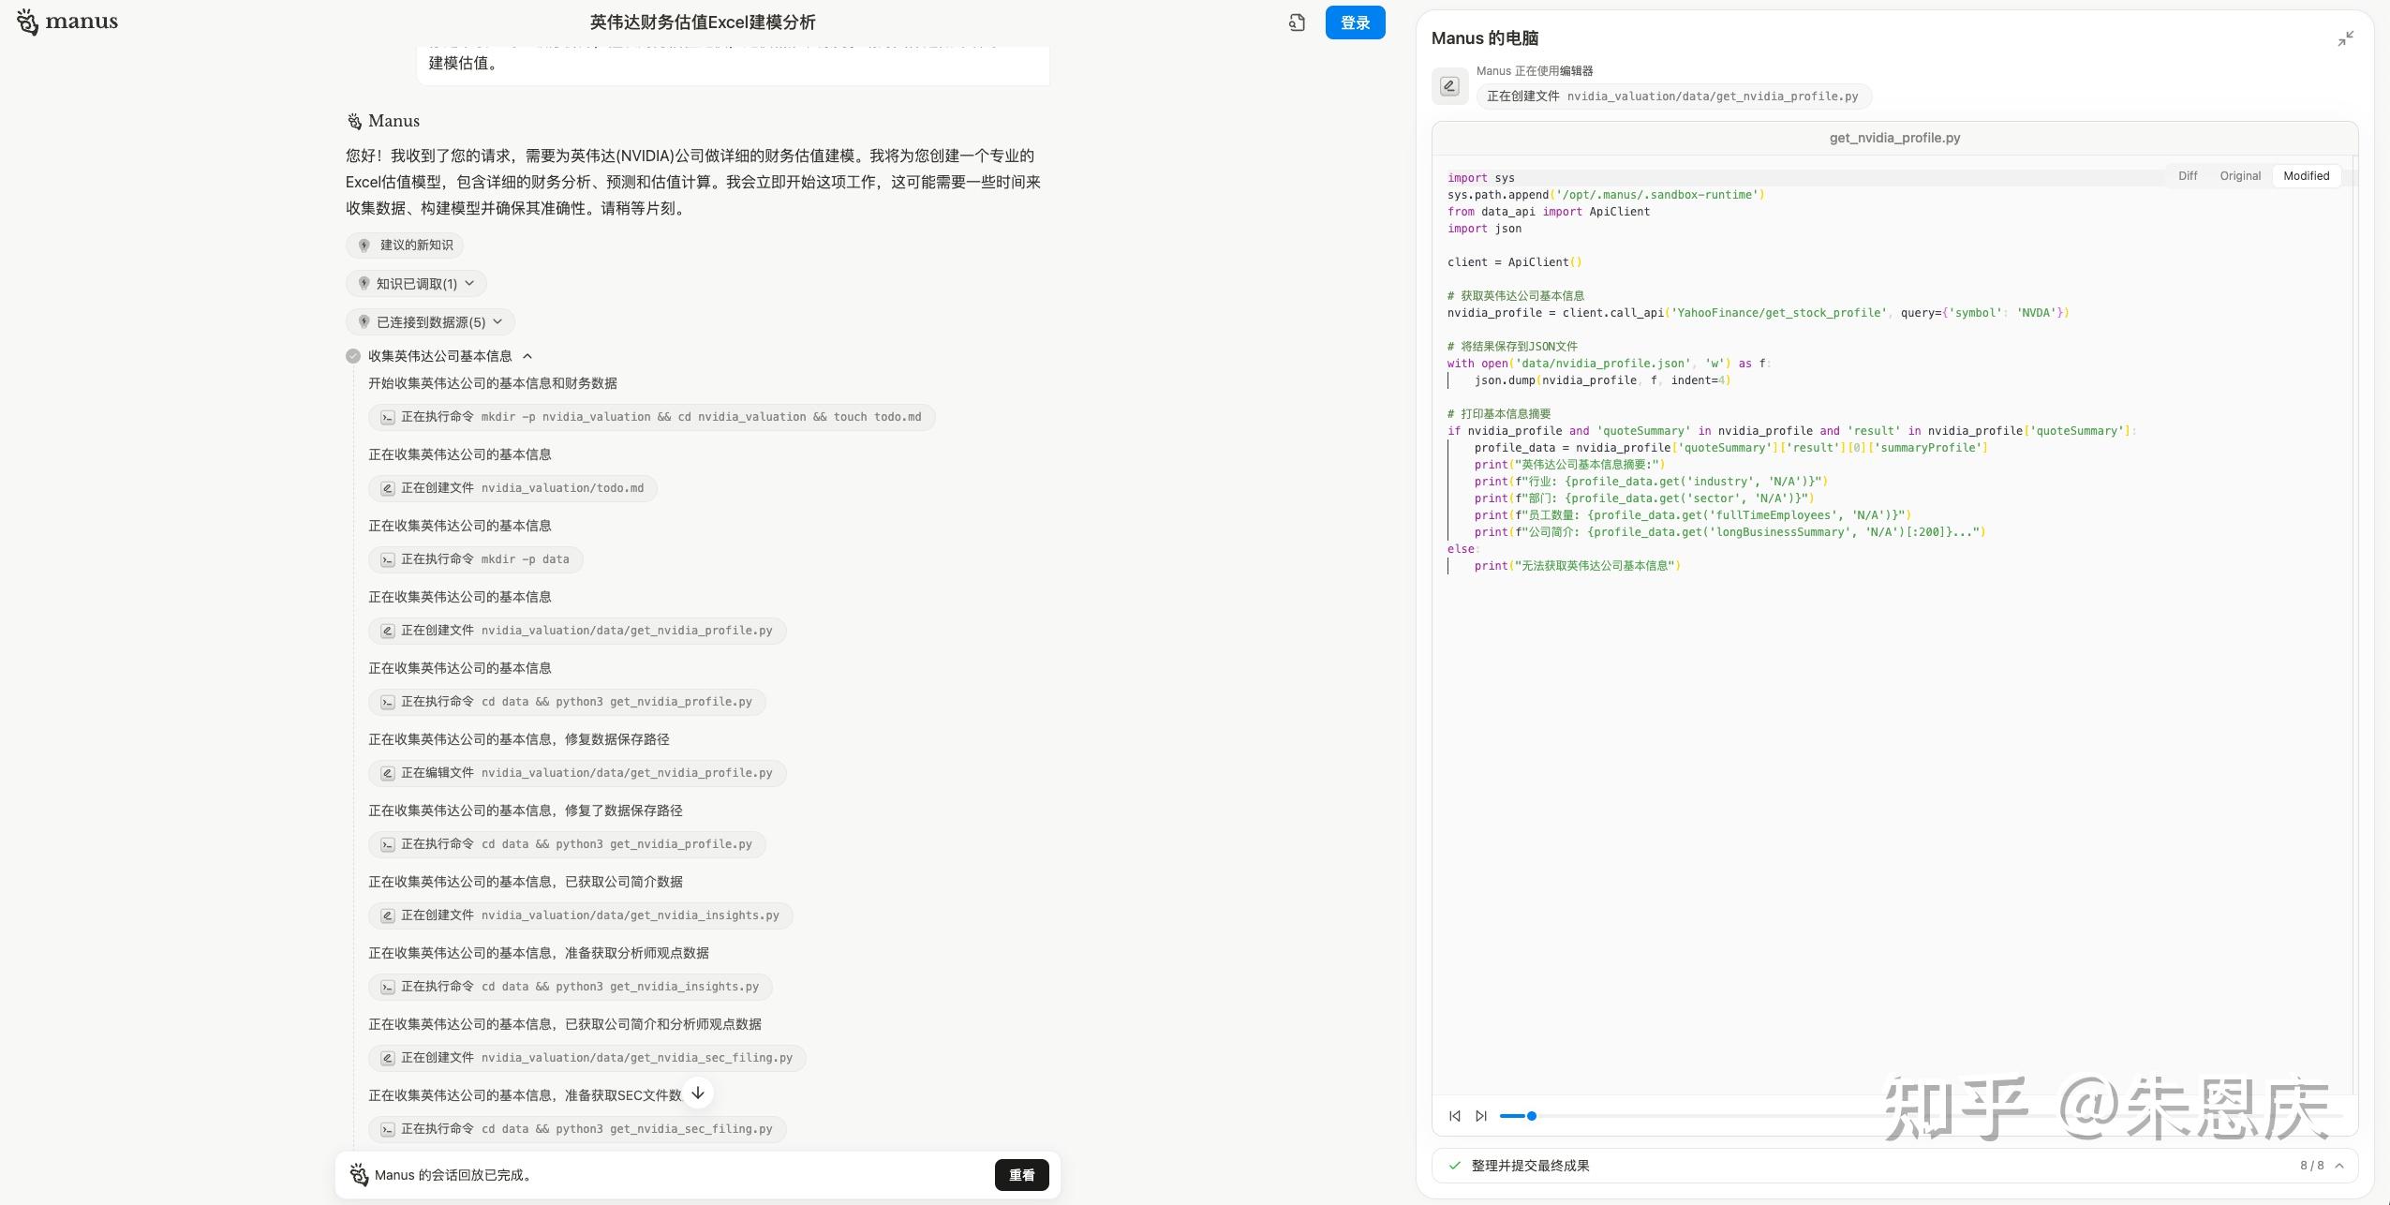This screenshot has width=2390, height=1205.
Task: Click the document search icon beside login
Action: click(1297, 22)
